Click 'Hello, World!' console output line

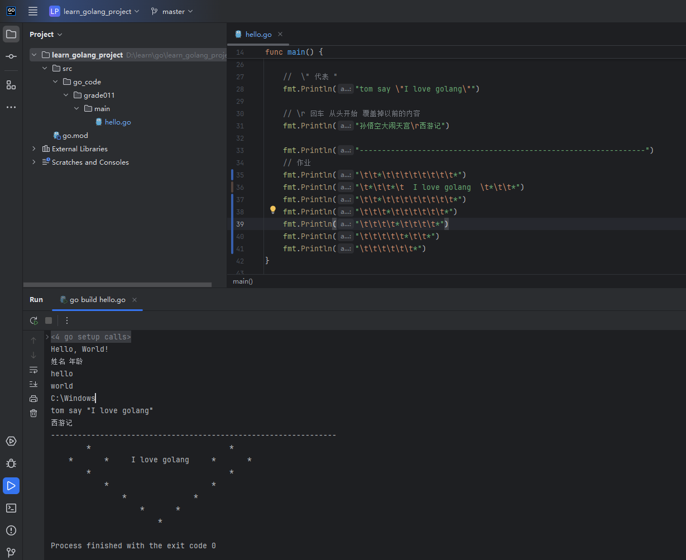[80, 349]
